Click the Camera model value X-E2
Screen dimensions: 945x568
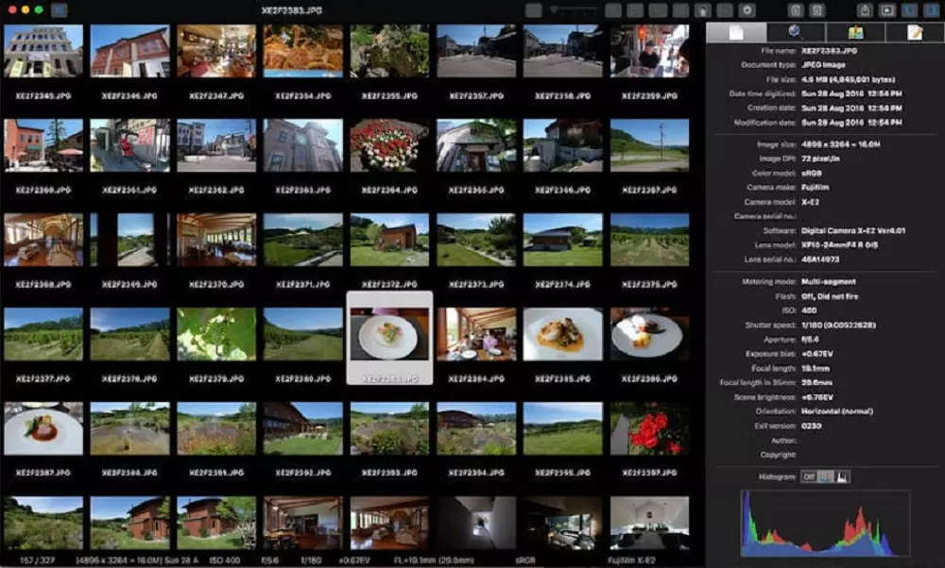pos(810,202)
